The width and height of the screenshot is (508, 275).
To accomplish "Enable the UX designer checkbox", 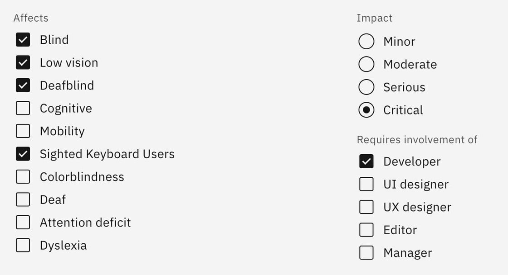I will [366, 207].
